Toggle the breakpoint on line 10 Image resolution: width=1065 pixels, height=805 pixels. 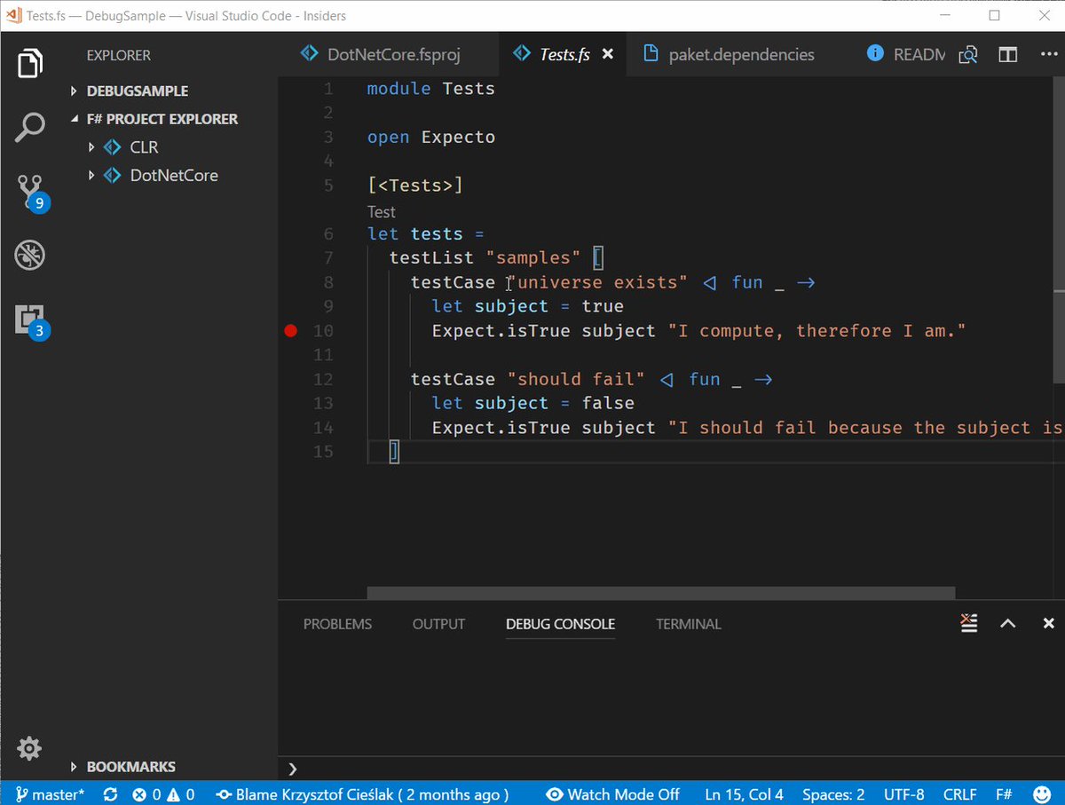click(290, 331)
